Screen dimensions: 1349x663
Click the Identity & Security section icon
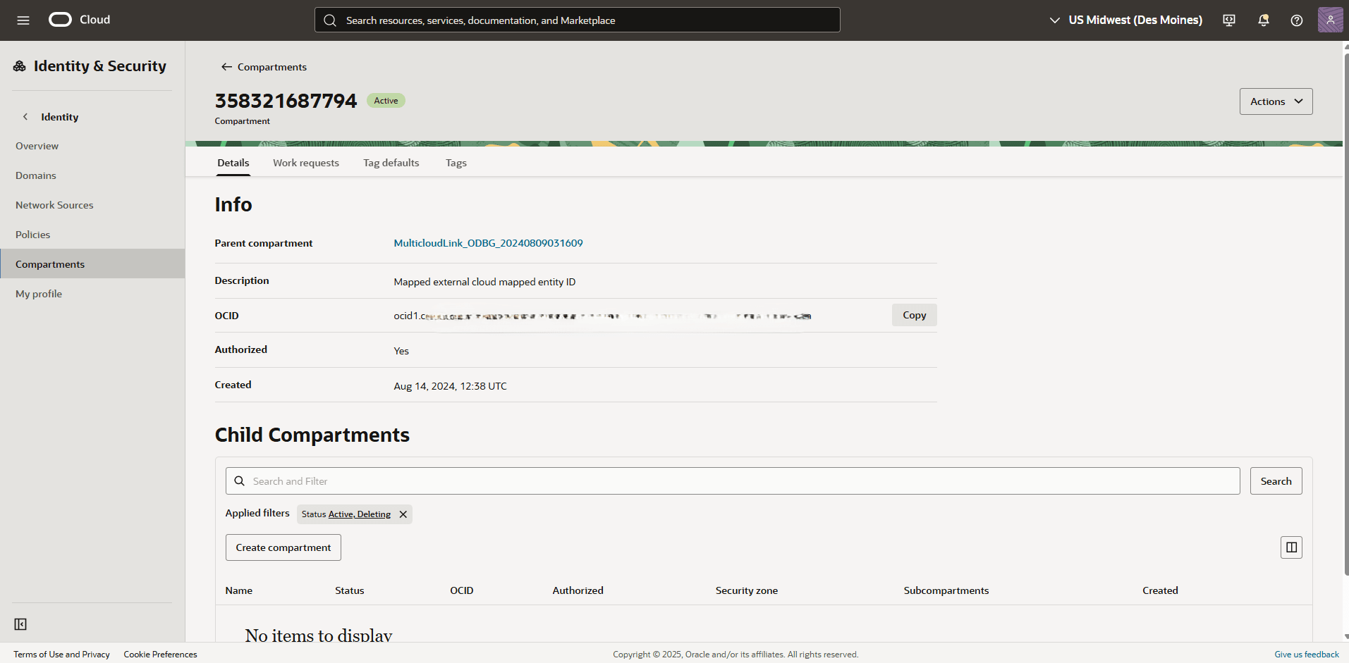pos(19,66)
